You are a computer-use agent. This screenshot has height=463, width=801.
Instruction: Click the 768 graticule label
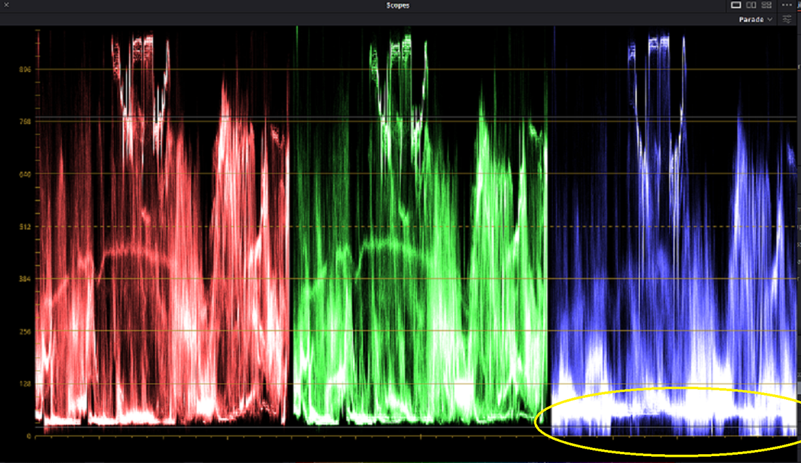coord(26,121)
